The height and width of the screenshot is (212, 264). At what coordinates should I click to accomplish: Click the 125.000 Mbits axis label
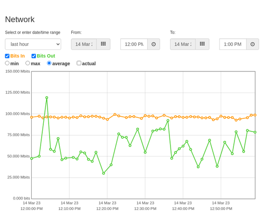click(x=17, y=93)
